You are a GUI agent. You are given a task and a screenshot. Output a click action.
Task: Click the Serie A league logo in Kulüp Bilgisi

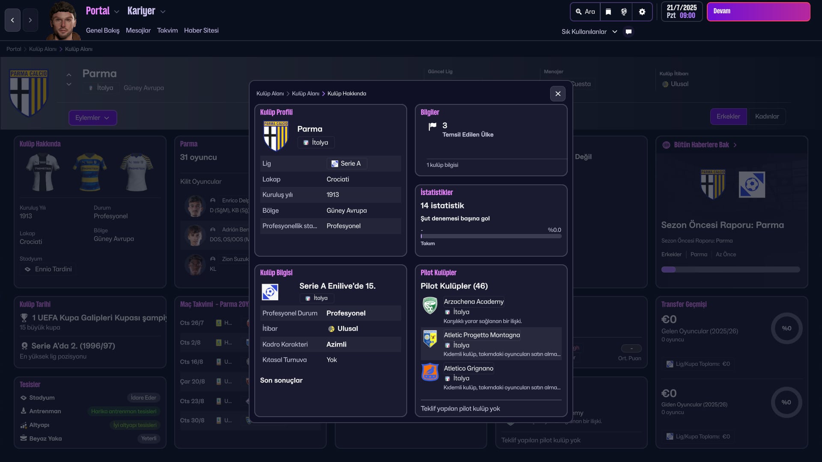click(x=270, y=292)
